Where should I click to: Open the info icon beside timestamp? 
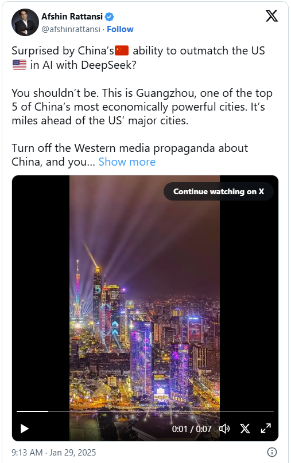[272, 452]
